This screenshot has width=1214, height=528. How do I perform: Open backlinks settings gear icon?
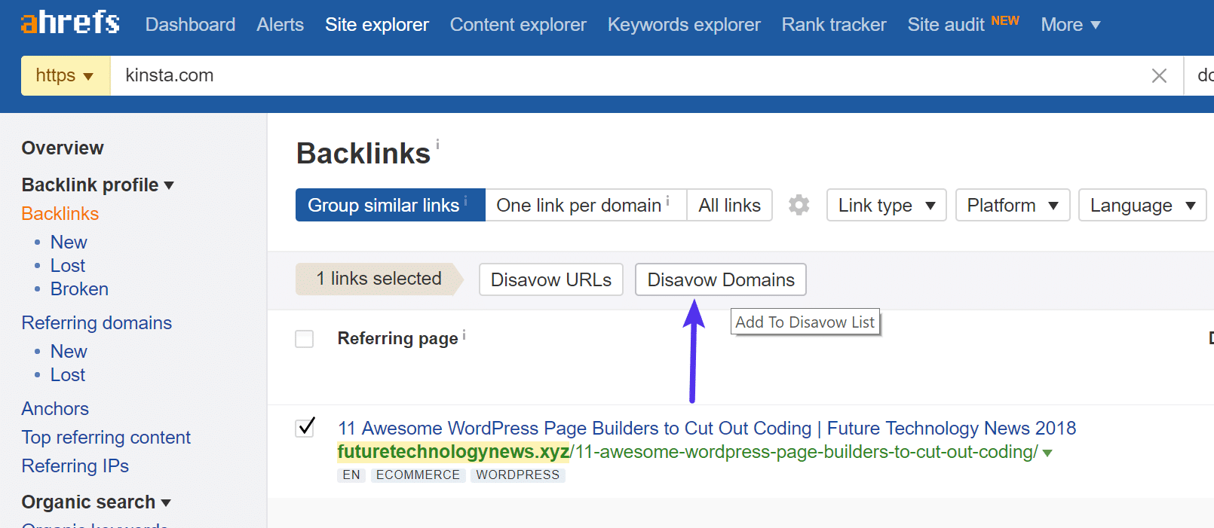click(799, 205)
